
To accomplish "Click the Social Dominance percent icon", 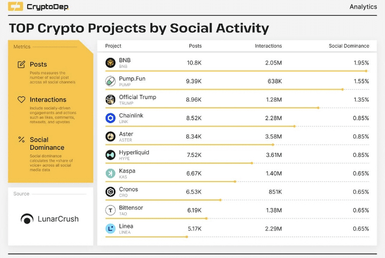I will click(x=22, y=140).
